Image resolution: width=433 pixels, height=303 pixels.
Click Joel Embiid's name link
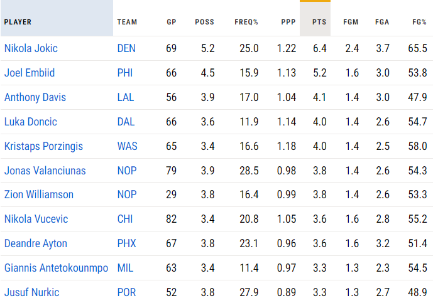(30, 73)
